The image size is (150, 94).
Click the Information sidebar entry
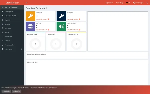(x=12, y=49)
